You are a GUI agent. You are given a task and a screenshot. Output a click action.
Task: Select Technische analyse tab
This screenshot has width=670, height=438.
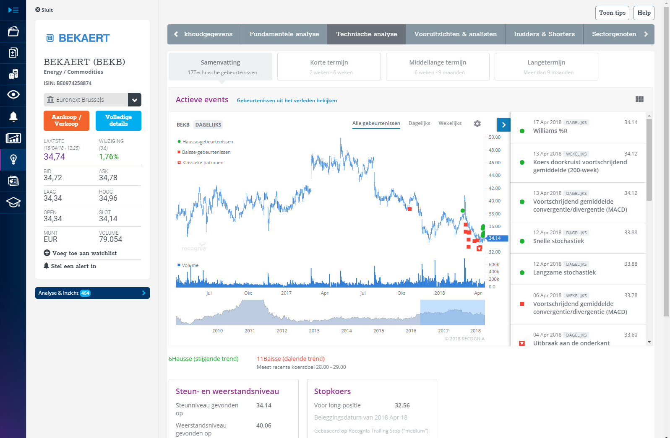tap(366, 34)
